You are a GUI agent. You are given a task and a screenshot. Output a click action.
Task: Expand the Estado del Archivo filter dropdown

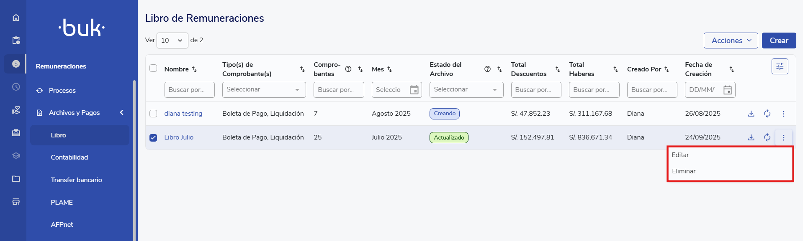466,90
